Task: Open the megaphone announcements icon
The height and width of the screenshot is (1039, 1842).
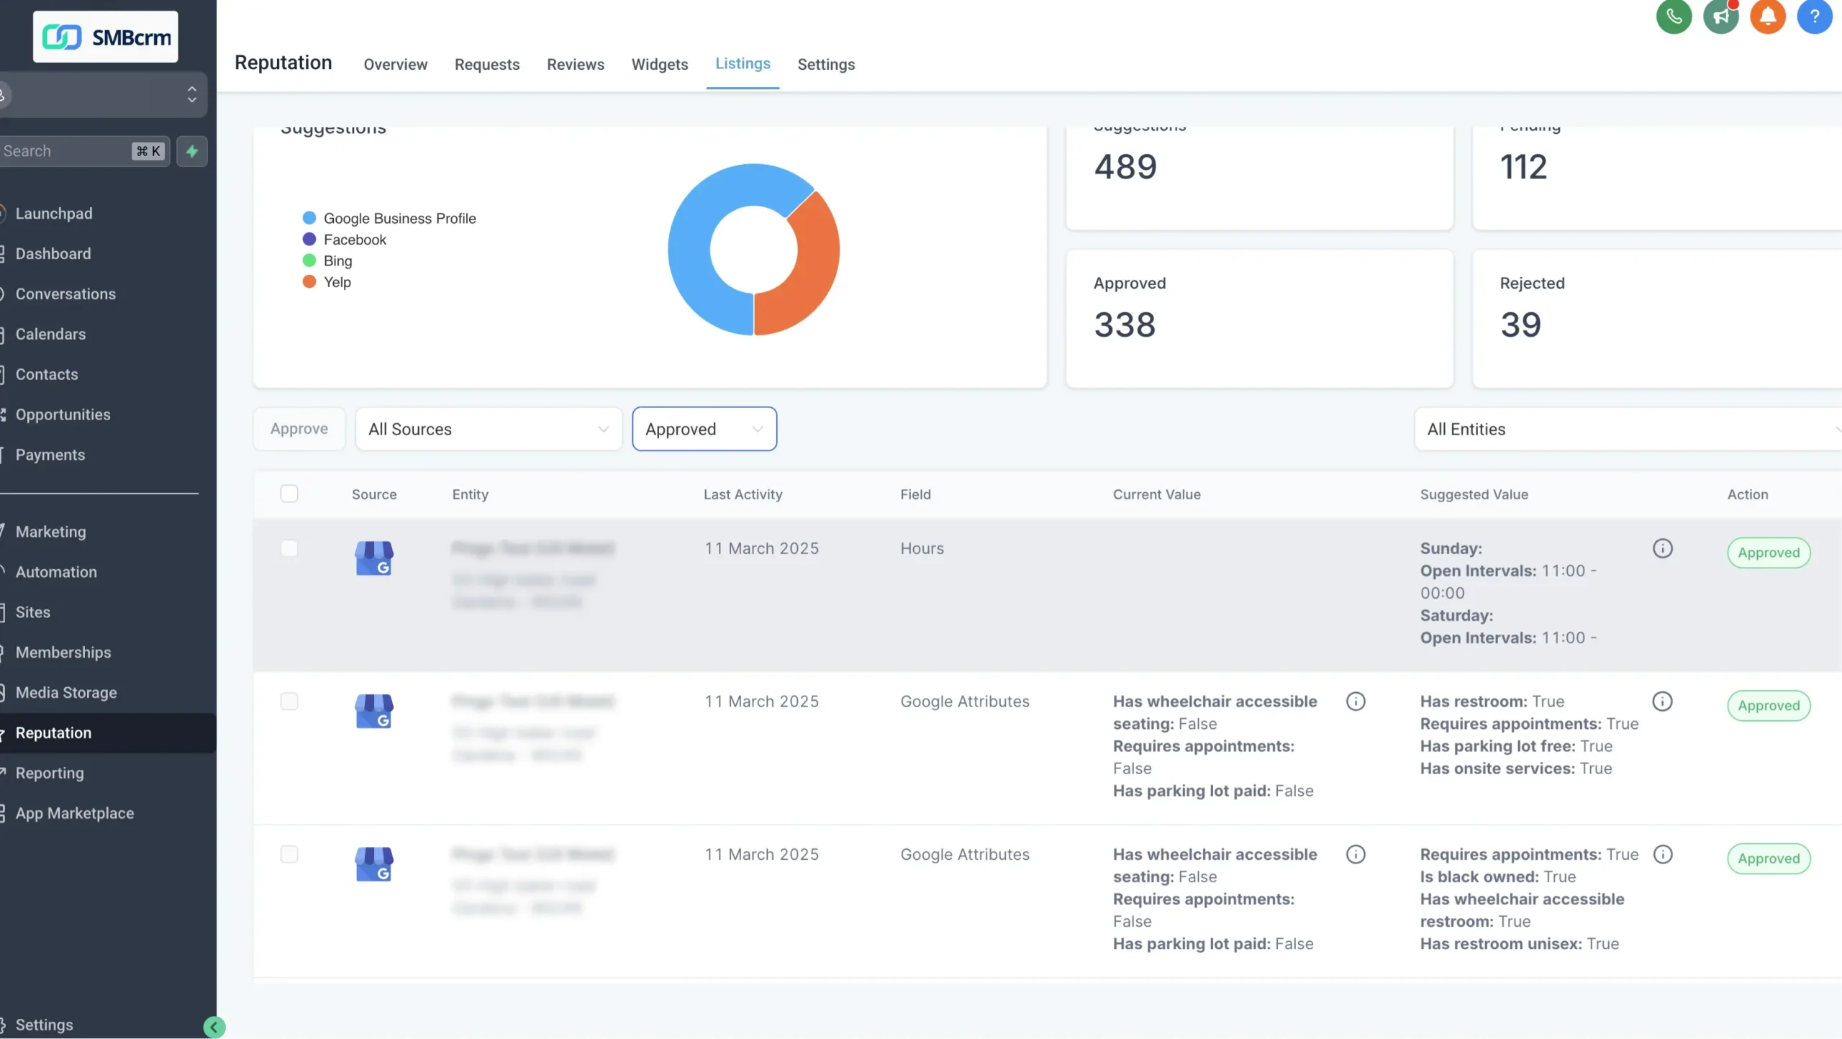Action: (1720, 16)
